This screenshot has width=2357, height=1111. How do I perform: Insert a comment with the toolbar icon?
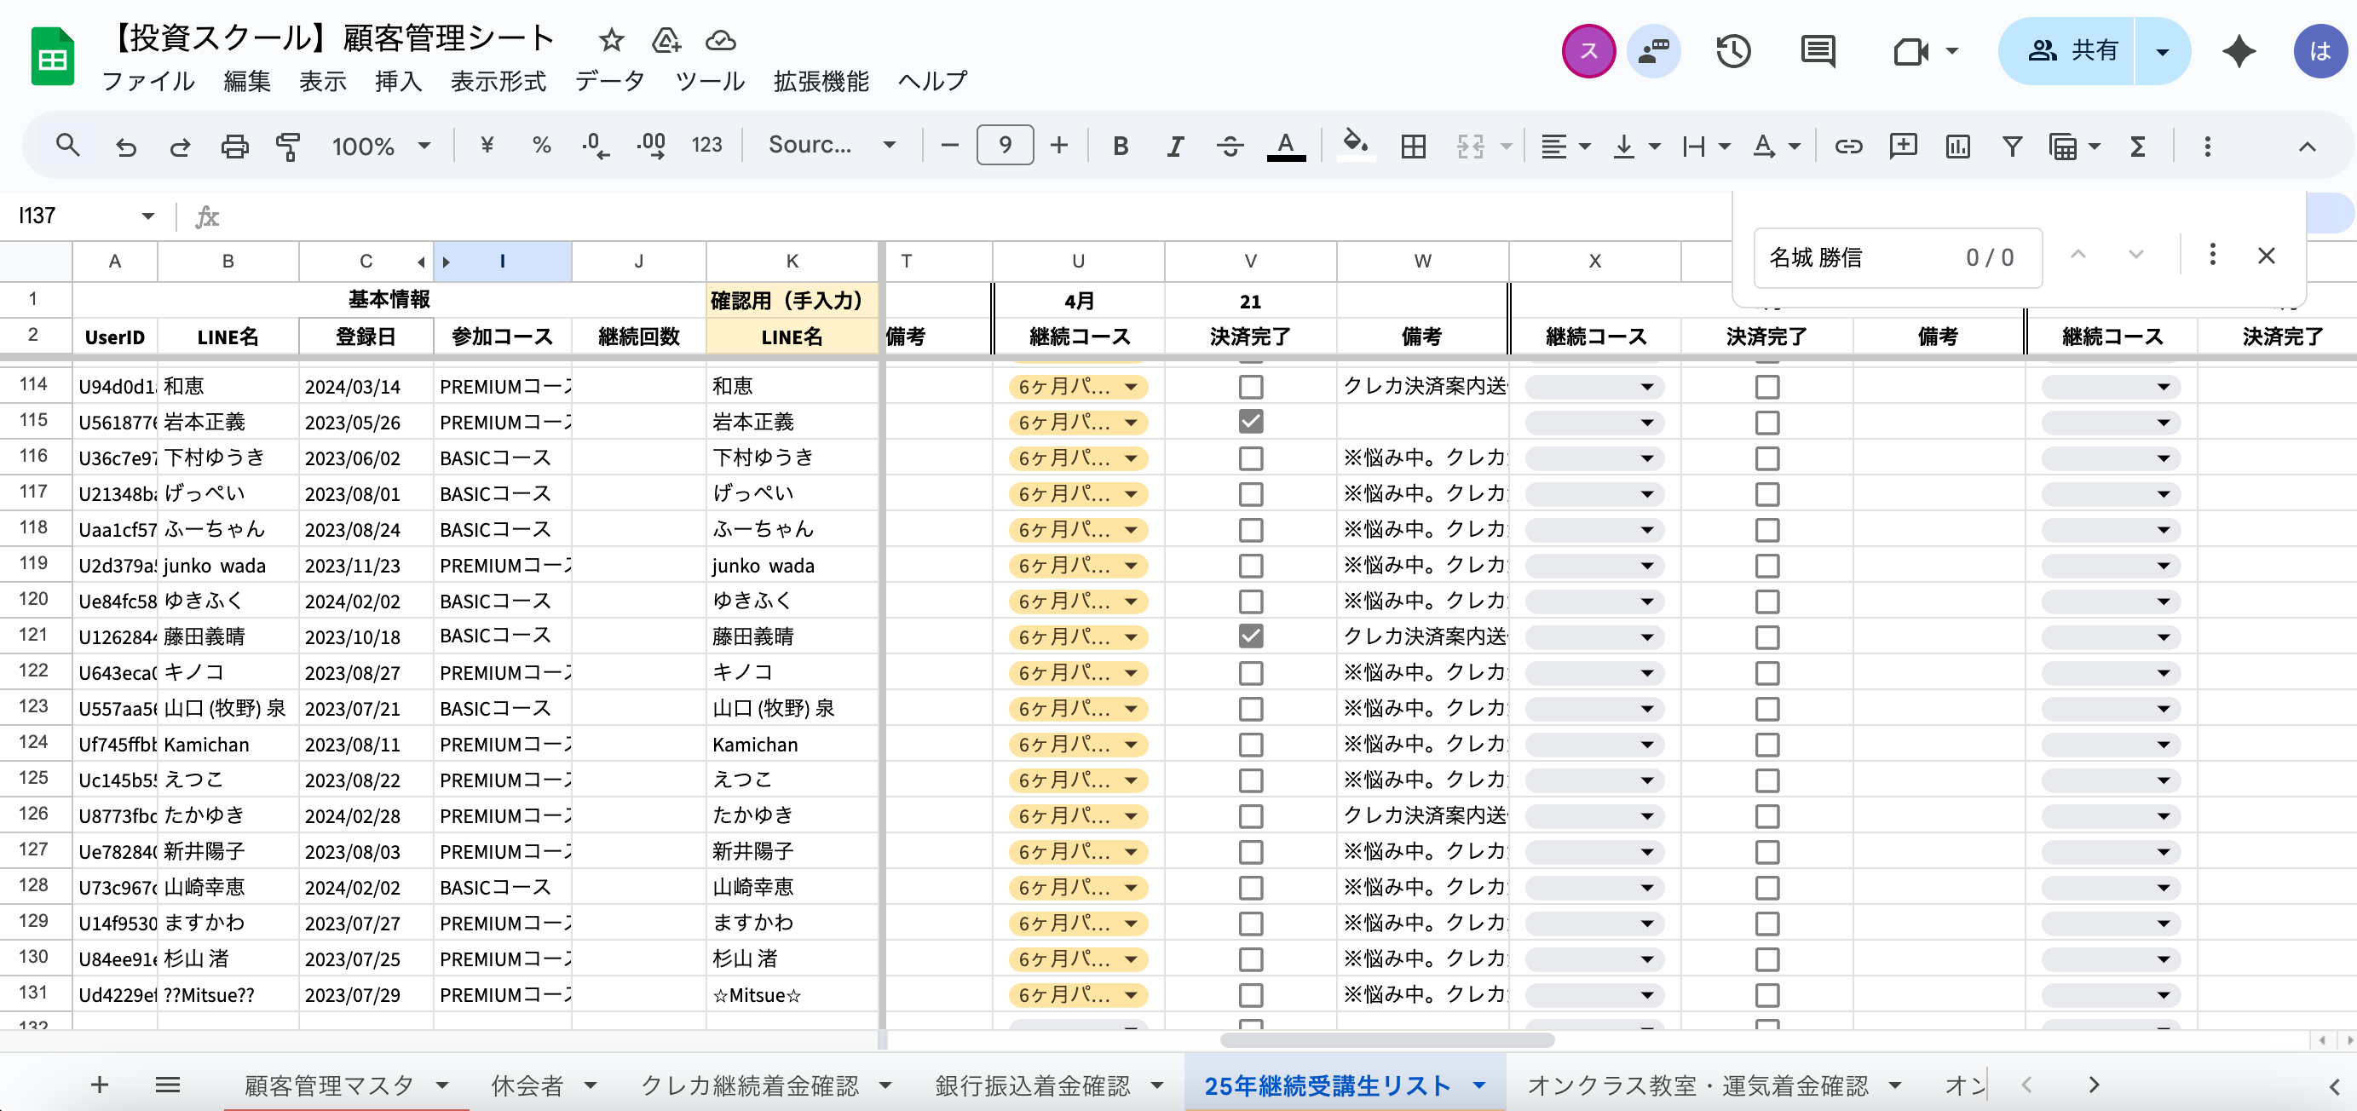tap(1903, 145)
